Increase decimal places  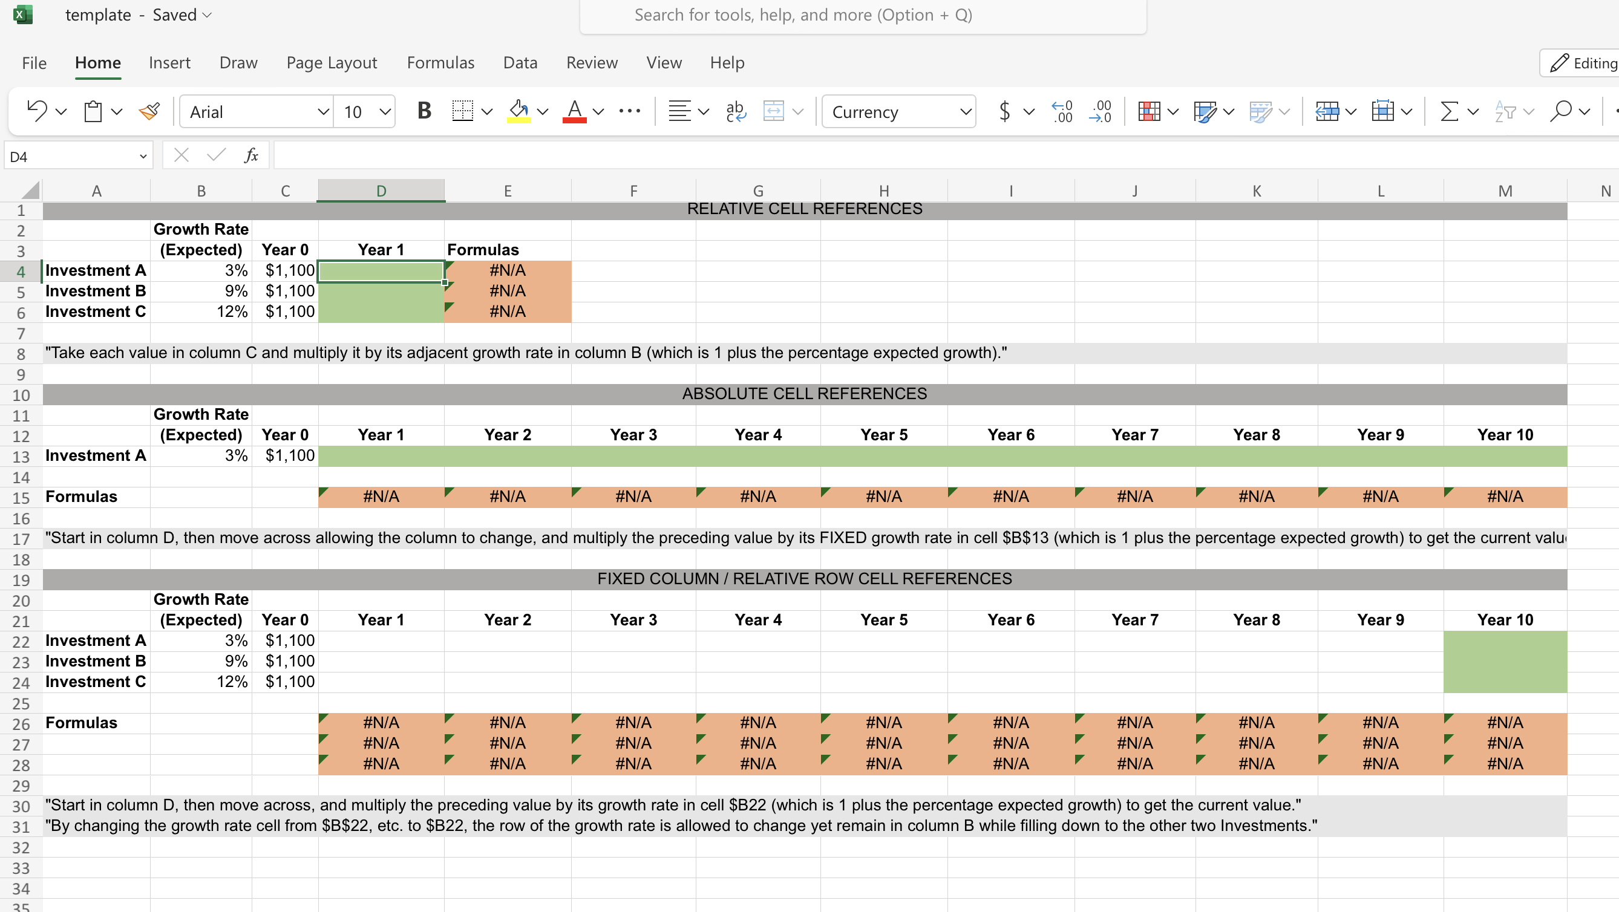click(1061, 111)
